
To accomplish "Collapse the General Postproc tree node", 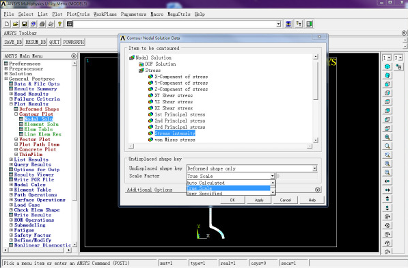I will [x=6, y=79].
